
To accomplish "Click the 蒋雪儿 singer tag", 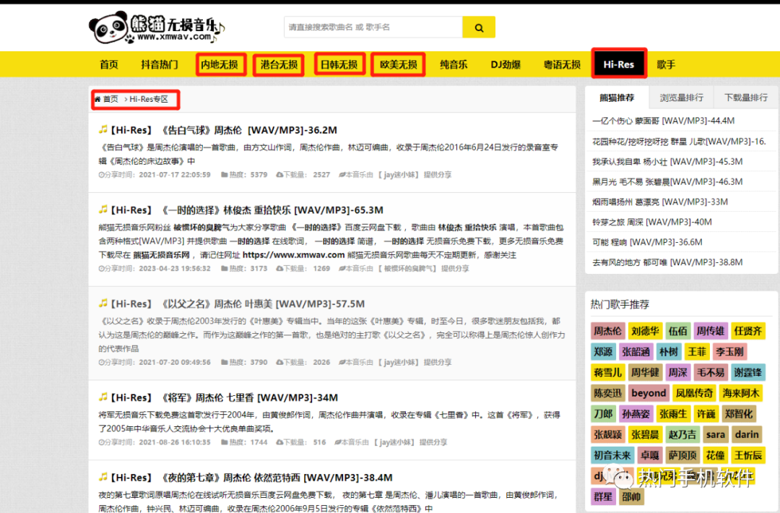I will [x=607, y=372].
